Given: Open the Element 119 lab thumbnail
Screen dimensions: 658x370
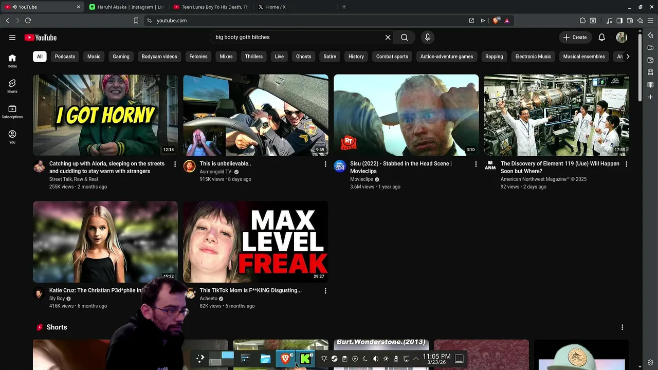Looking at the screenshot, I should click(x=556, y=115).
